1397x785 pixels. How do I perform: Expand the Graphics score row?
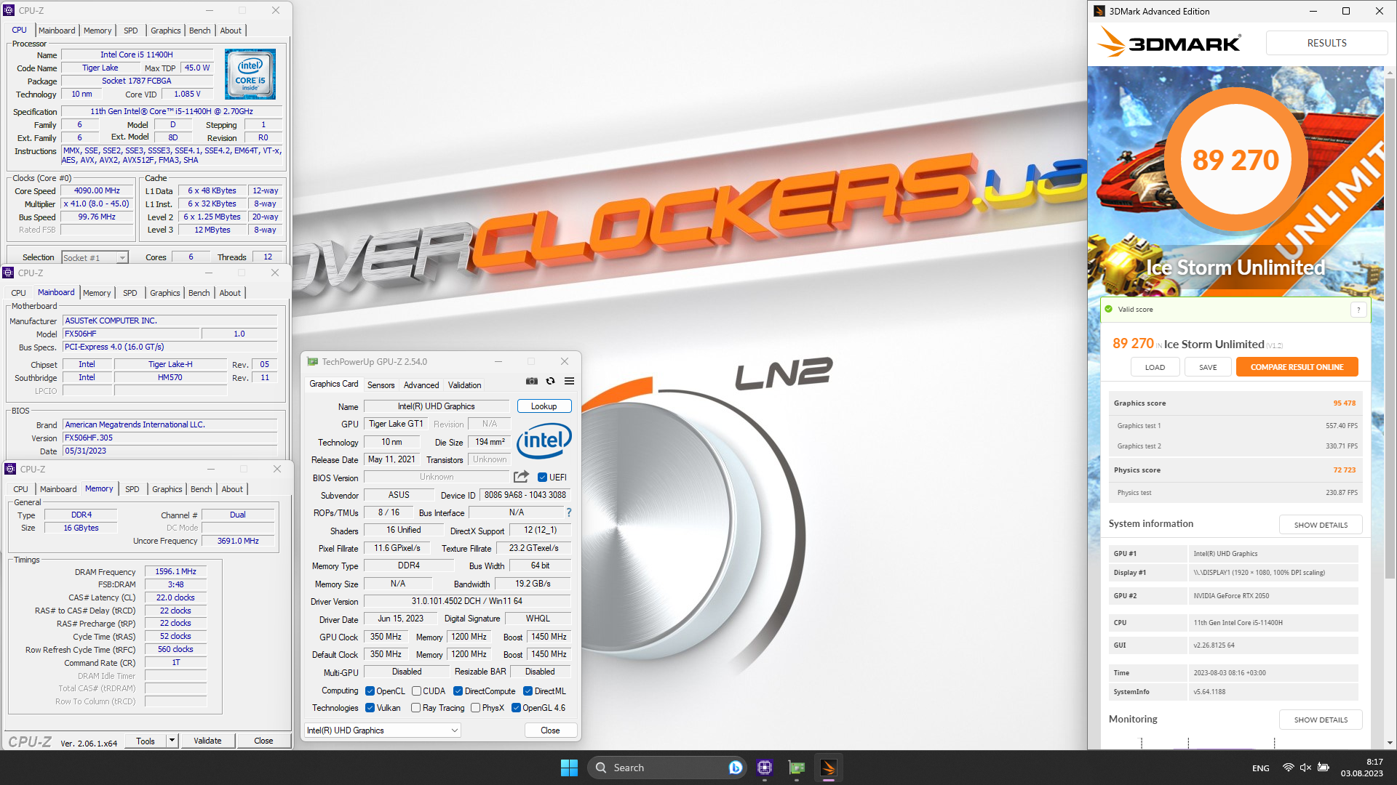[1235, 403]
